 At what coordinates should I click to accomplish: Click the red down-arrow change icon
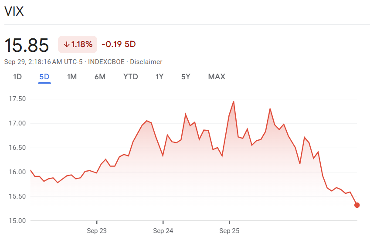pyautogui.click(x=66, y=44)
